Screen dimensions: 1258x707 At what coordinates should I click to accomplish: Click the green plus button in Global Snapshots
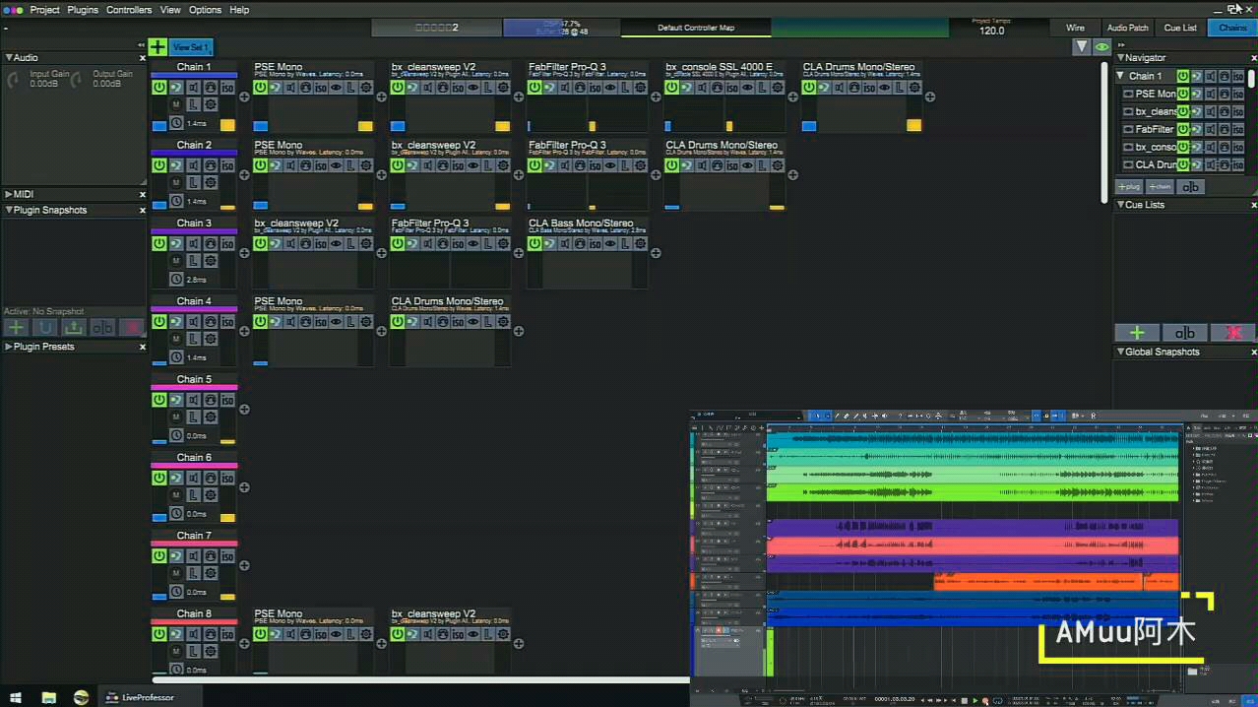point(1137,333)
